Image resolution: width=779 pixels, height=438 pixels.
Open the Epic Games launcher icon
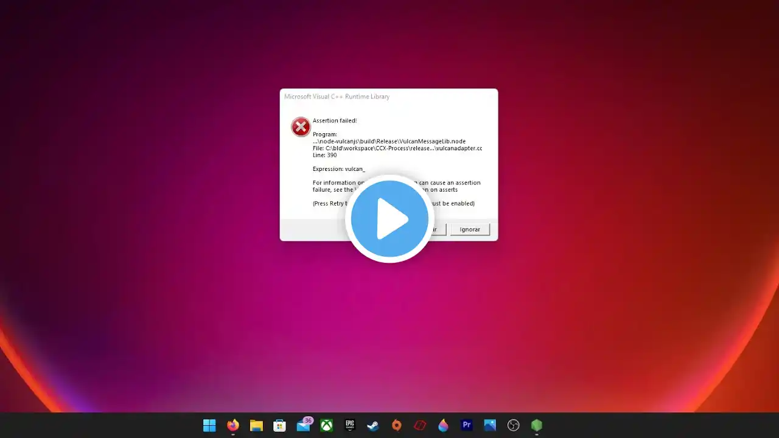tap(350, 425)
